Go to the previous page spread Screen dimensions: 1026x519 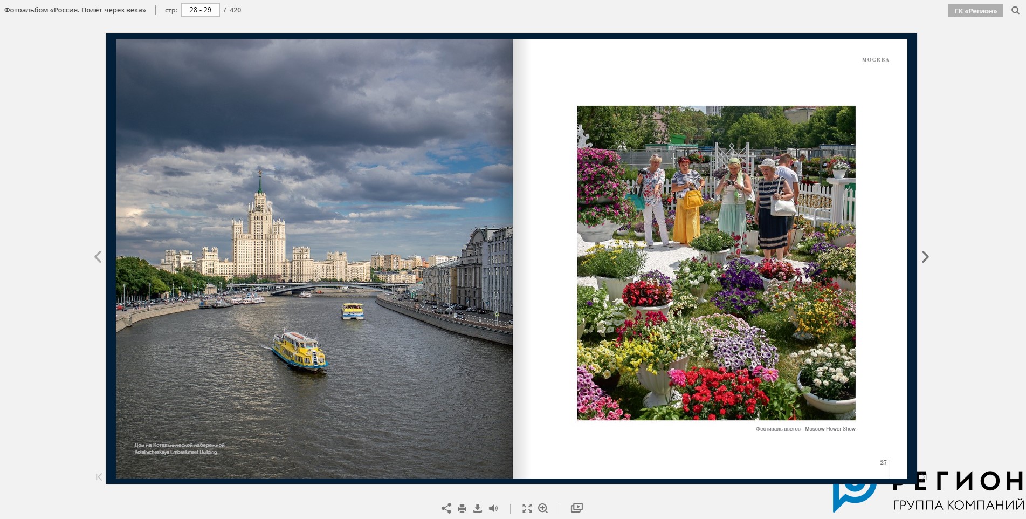(98, 257)
